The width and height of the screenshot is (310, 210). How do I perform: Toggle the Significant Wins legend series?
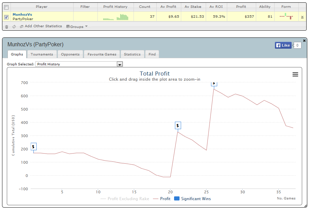click(192, 199)
